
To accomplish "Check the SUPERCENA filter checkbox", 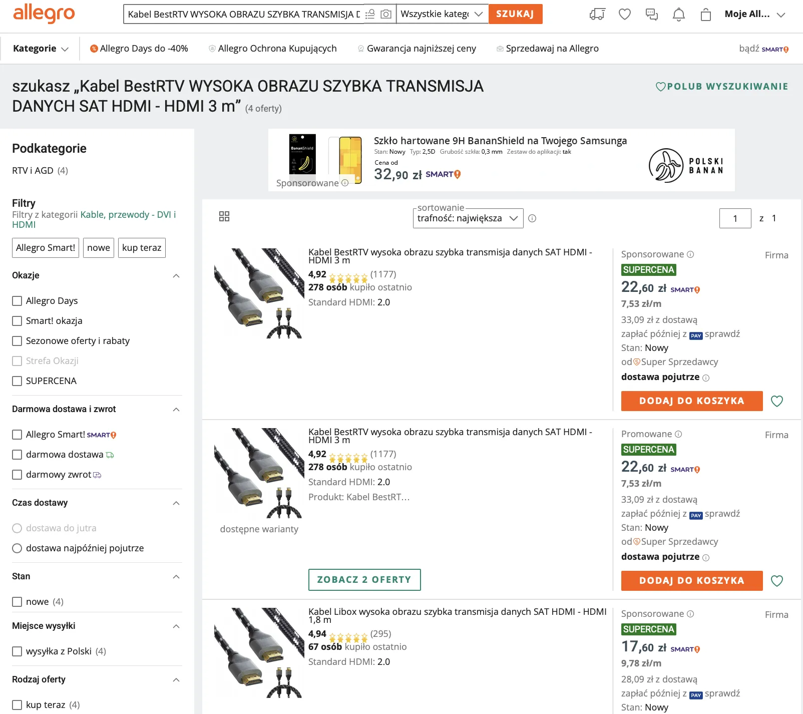I will click(17, 381).
